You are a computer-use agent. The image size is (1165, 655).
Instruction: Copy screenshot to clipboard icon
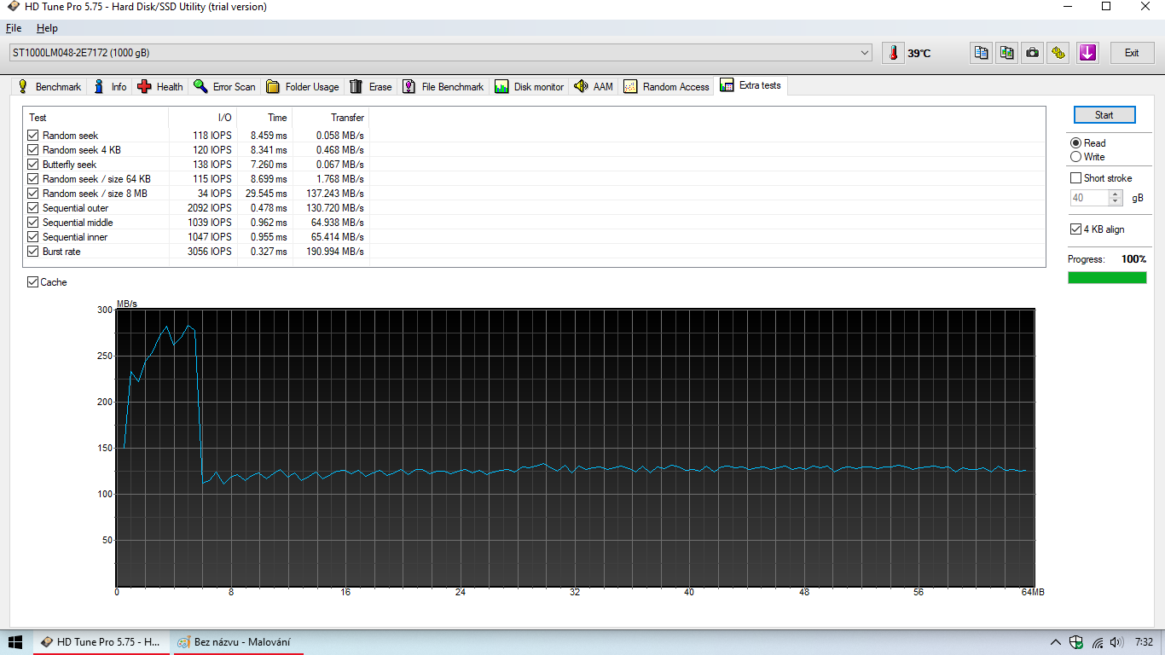pos(1007,53)
